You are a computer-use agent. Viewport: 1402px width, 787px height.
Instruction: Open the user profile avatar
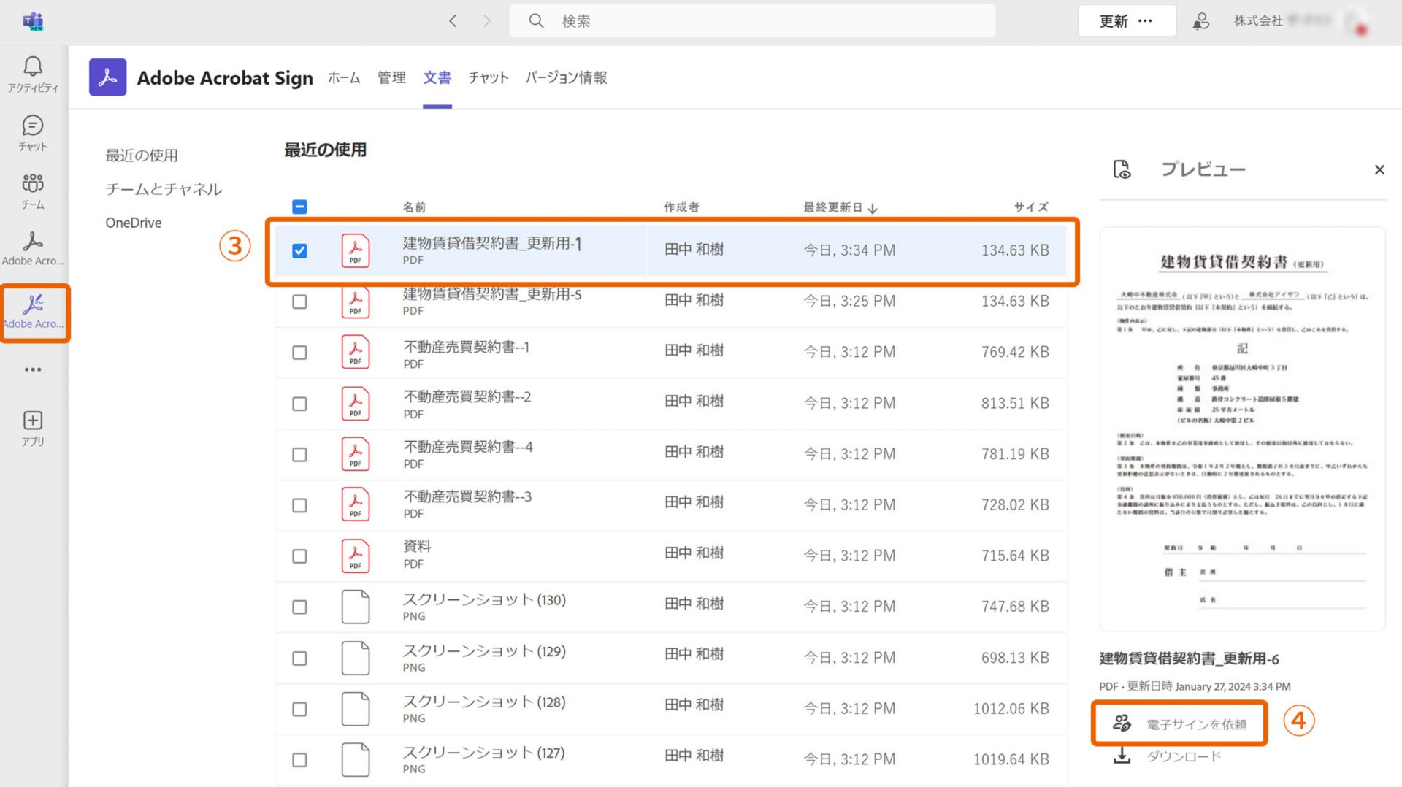1355,21
